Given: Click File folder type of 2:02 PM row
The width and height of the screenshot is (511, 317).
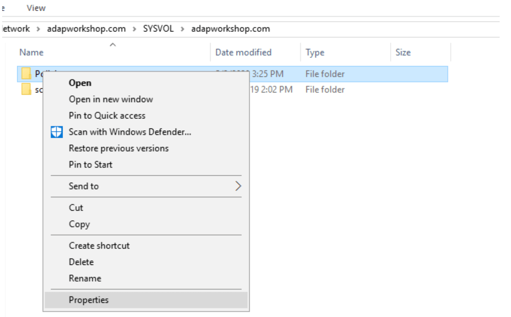Looking at the screenshot, I should tap(325, 90).
